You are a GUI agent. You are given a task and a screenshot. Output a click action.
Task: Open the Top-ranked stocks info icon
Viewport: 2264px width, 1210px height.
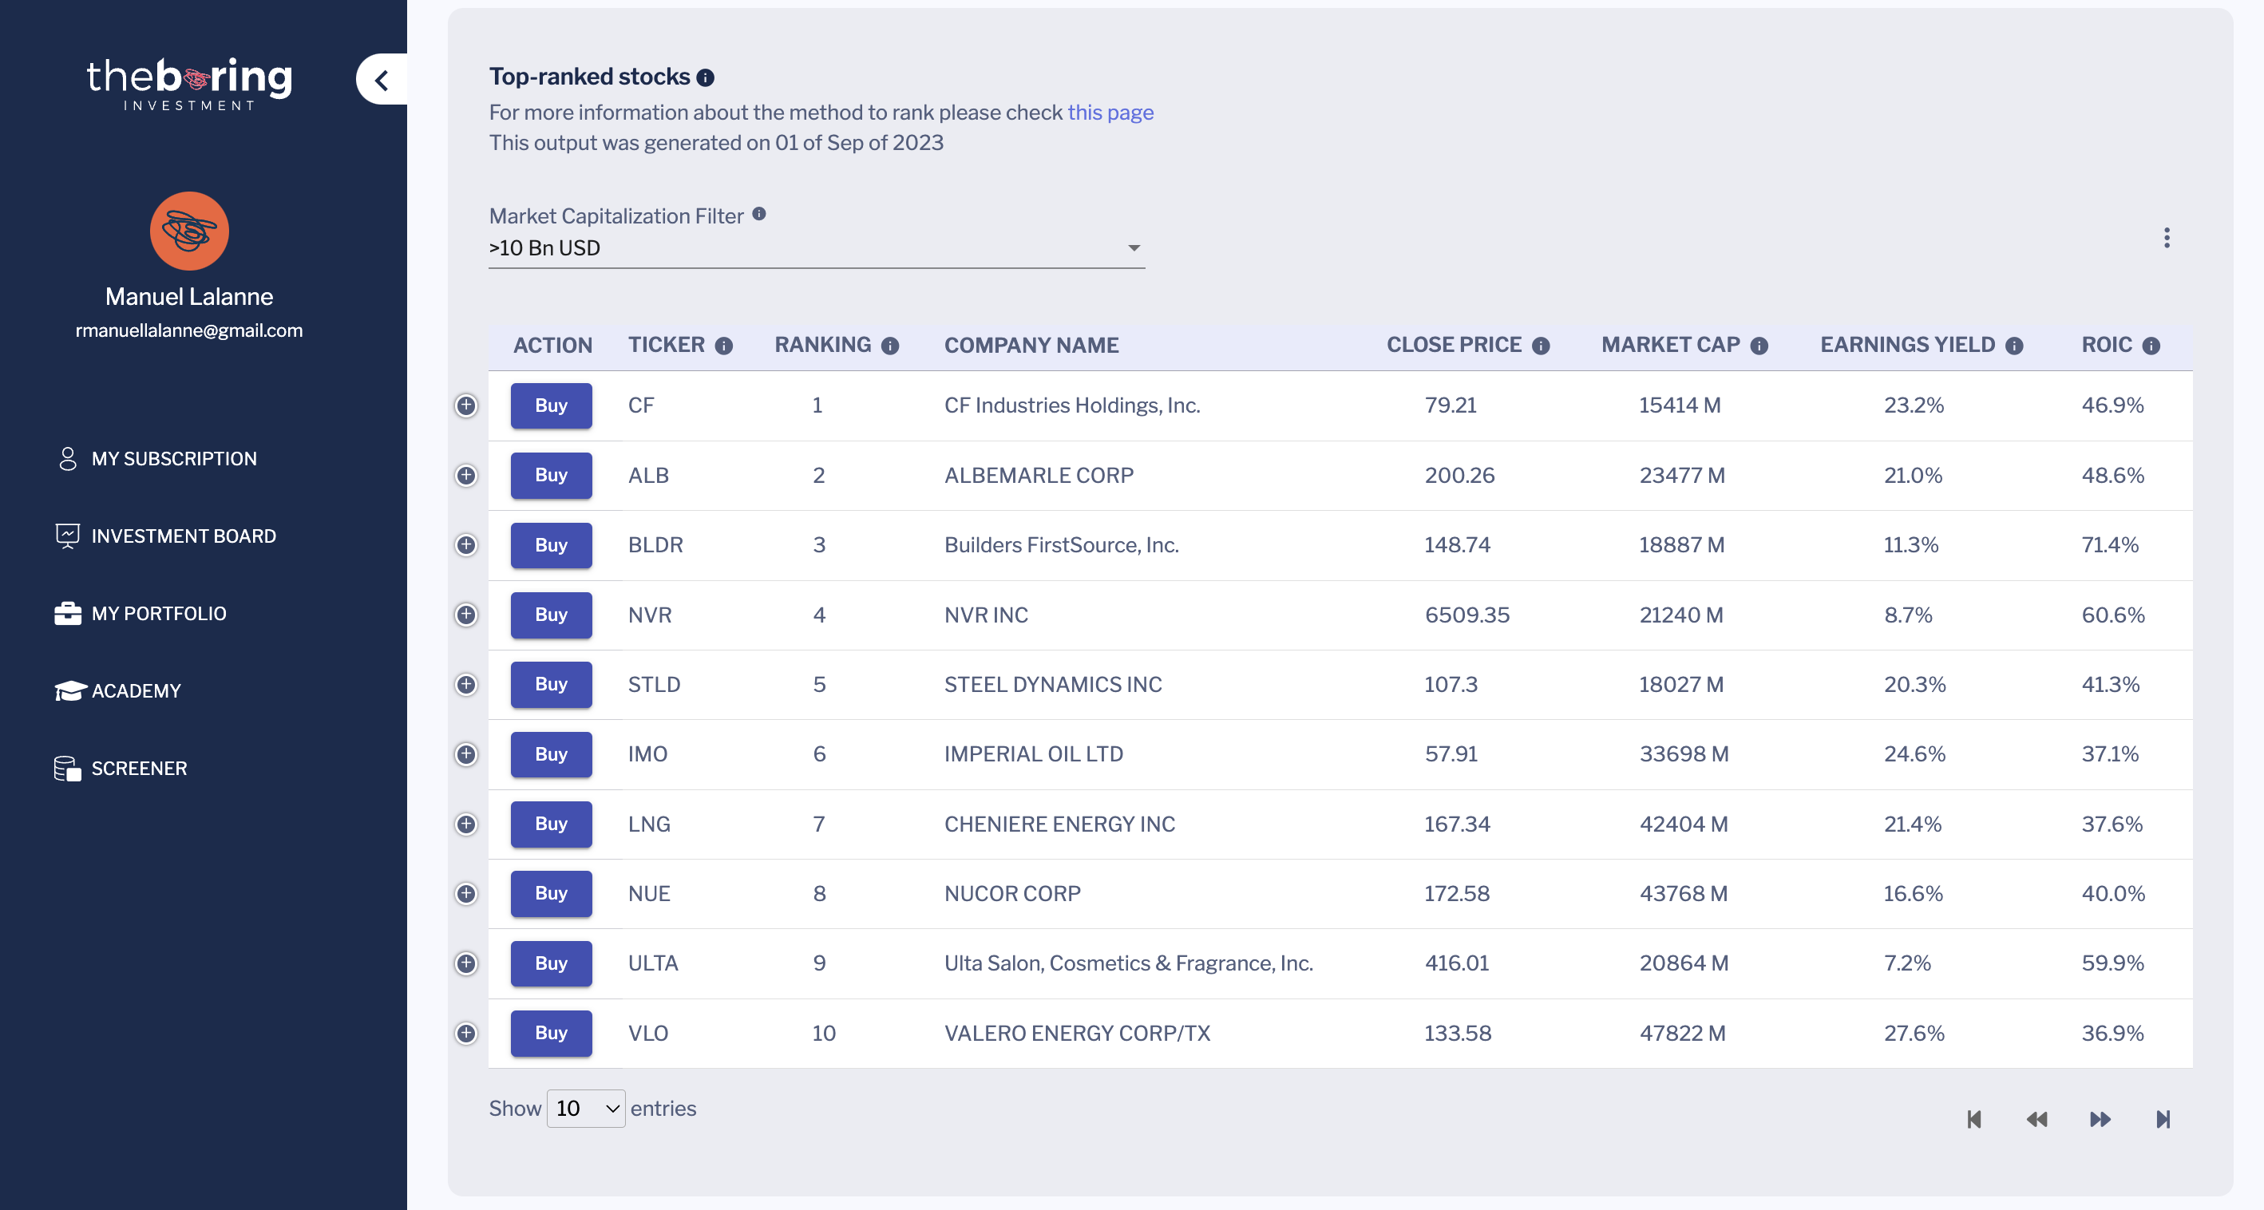(705, 77)
